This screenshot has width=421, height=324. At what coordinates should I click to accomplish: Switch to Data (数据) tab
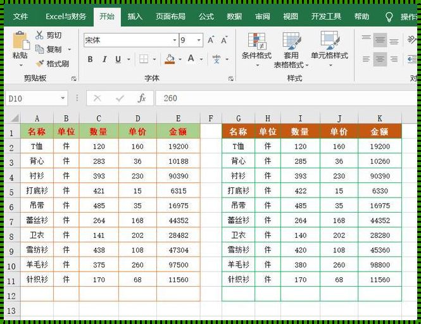(x=234, y=16)
